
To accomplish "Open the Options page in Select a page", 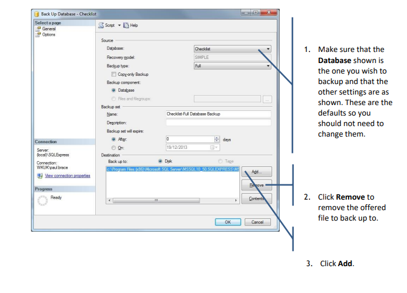I will click(48, 34).
